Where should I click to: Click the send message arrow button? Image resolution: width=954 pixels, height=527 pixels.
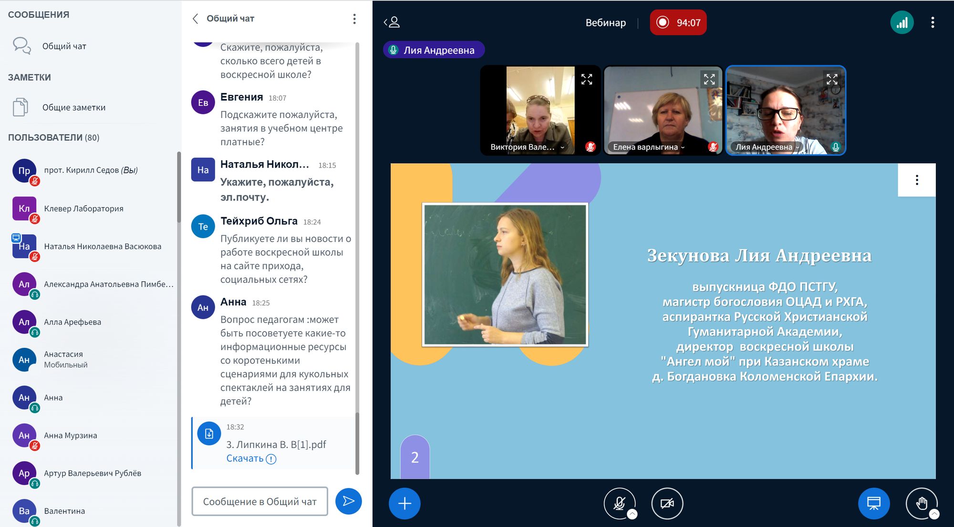pyautogui.click(x=348, y=501)
